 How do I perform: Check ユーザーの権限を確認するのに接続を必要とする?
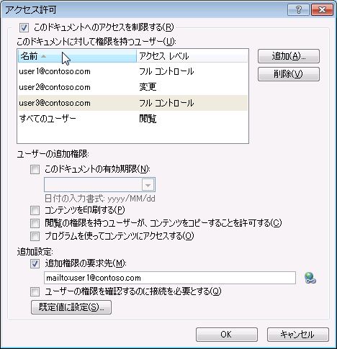(35, 292)
